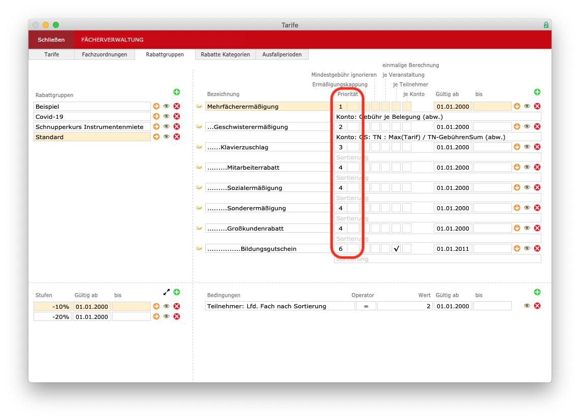Delete Schnupperkurs Instrumentenmiete group
The width and height of the screenshot is (580, 420).
[x=177, y=126]
